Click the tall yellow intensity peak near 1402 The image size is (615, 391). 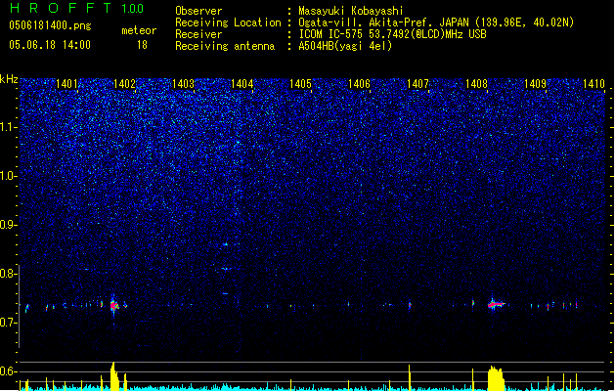tap(114, 376)
